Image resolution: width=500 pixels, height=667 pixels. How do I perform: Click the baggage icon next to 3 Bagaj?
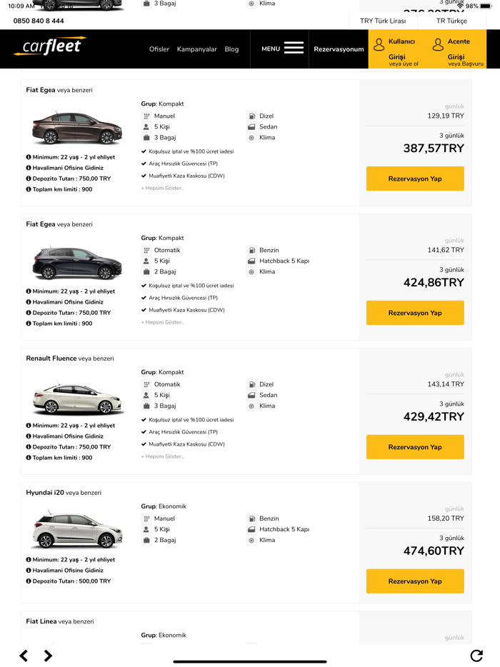(146, 137)
